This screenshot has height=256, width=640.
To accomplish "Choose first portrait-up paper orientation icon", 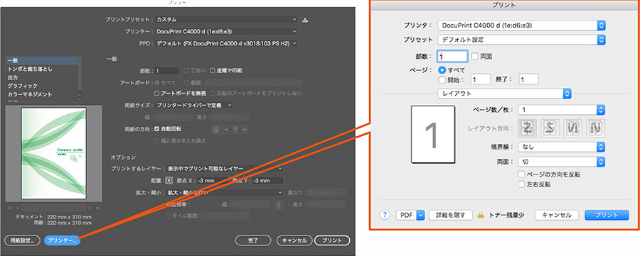I will point(215,130).
